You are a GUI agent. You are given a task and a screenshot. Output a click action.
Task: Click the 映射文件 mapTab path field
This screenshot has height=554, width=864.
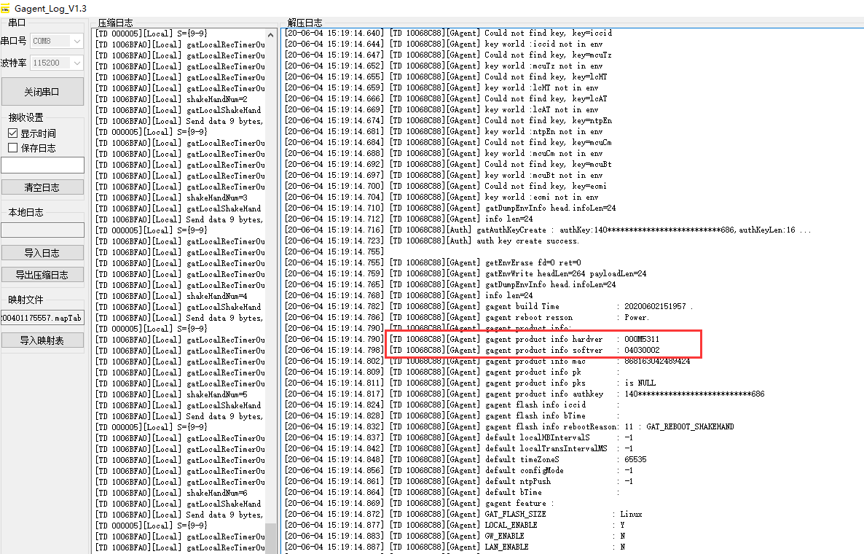tap(42, 319)
